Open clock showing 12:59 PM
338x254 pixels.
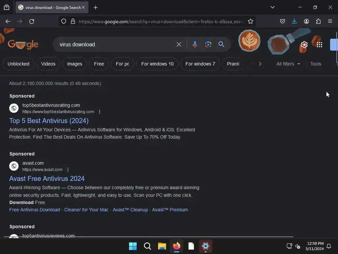coord(315,246)
